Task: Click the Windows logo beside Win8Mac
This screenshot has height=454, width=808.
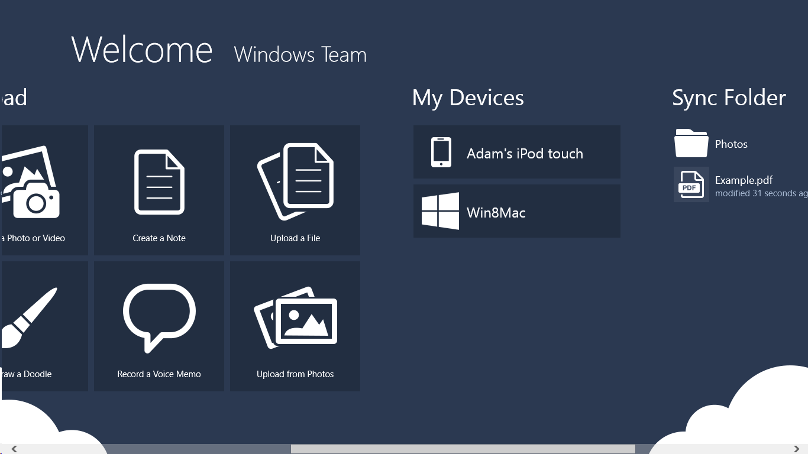Action: pos(440,211)
